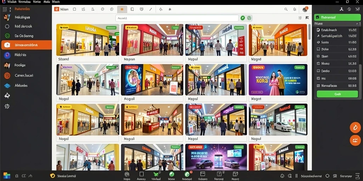
Task: Click the green round pencil button by search
Action: (242, 18)
